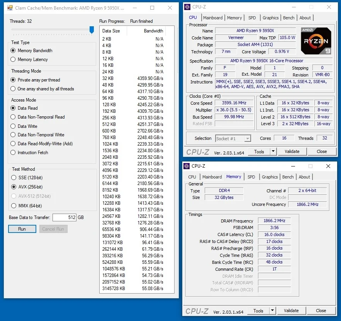Click Tools button in lower CPU-Z window
Image resolution: width=341 pixels, height=321 pixels.
[258, 311]
